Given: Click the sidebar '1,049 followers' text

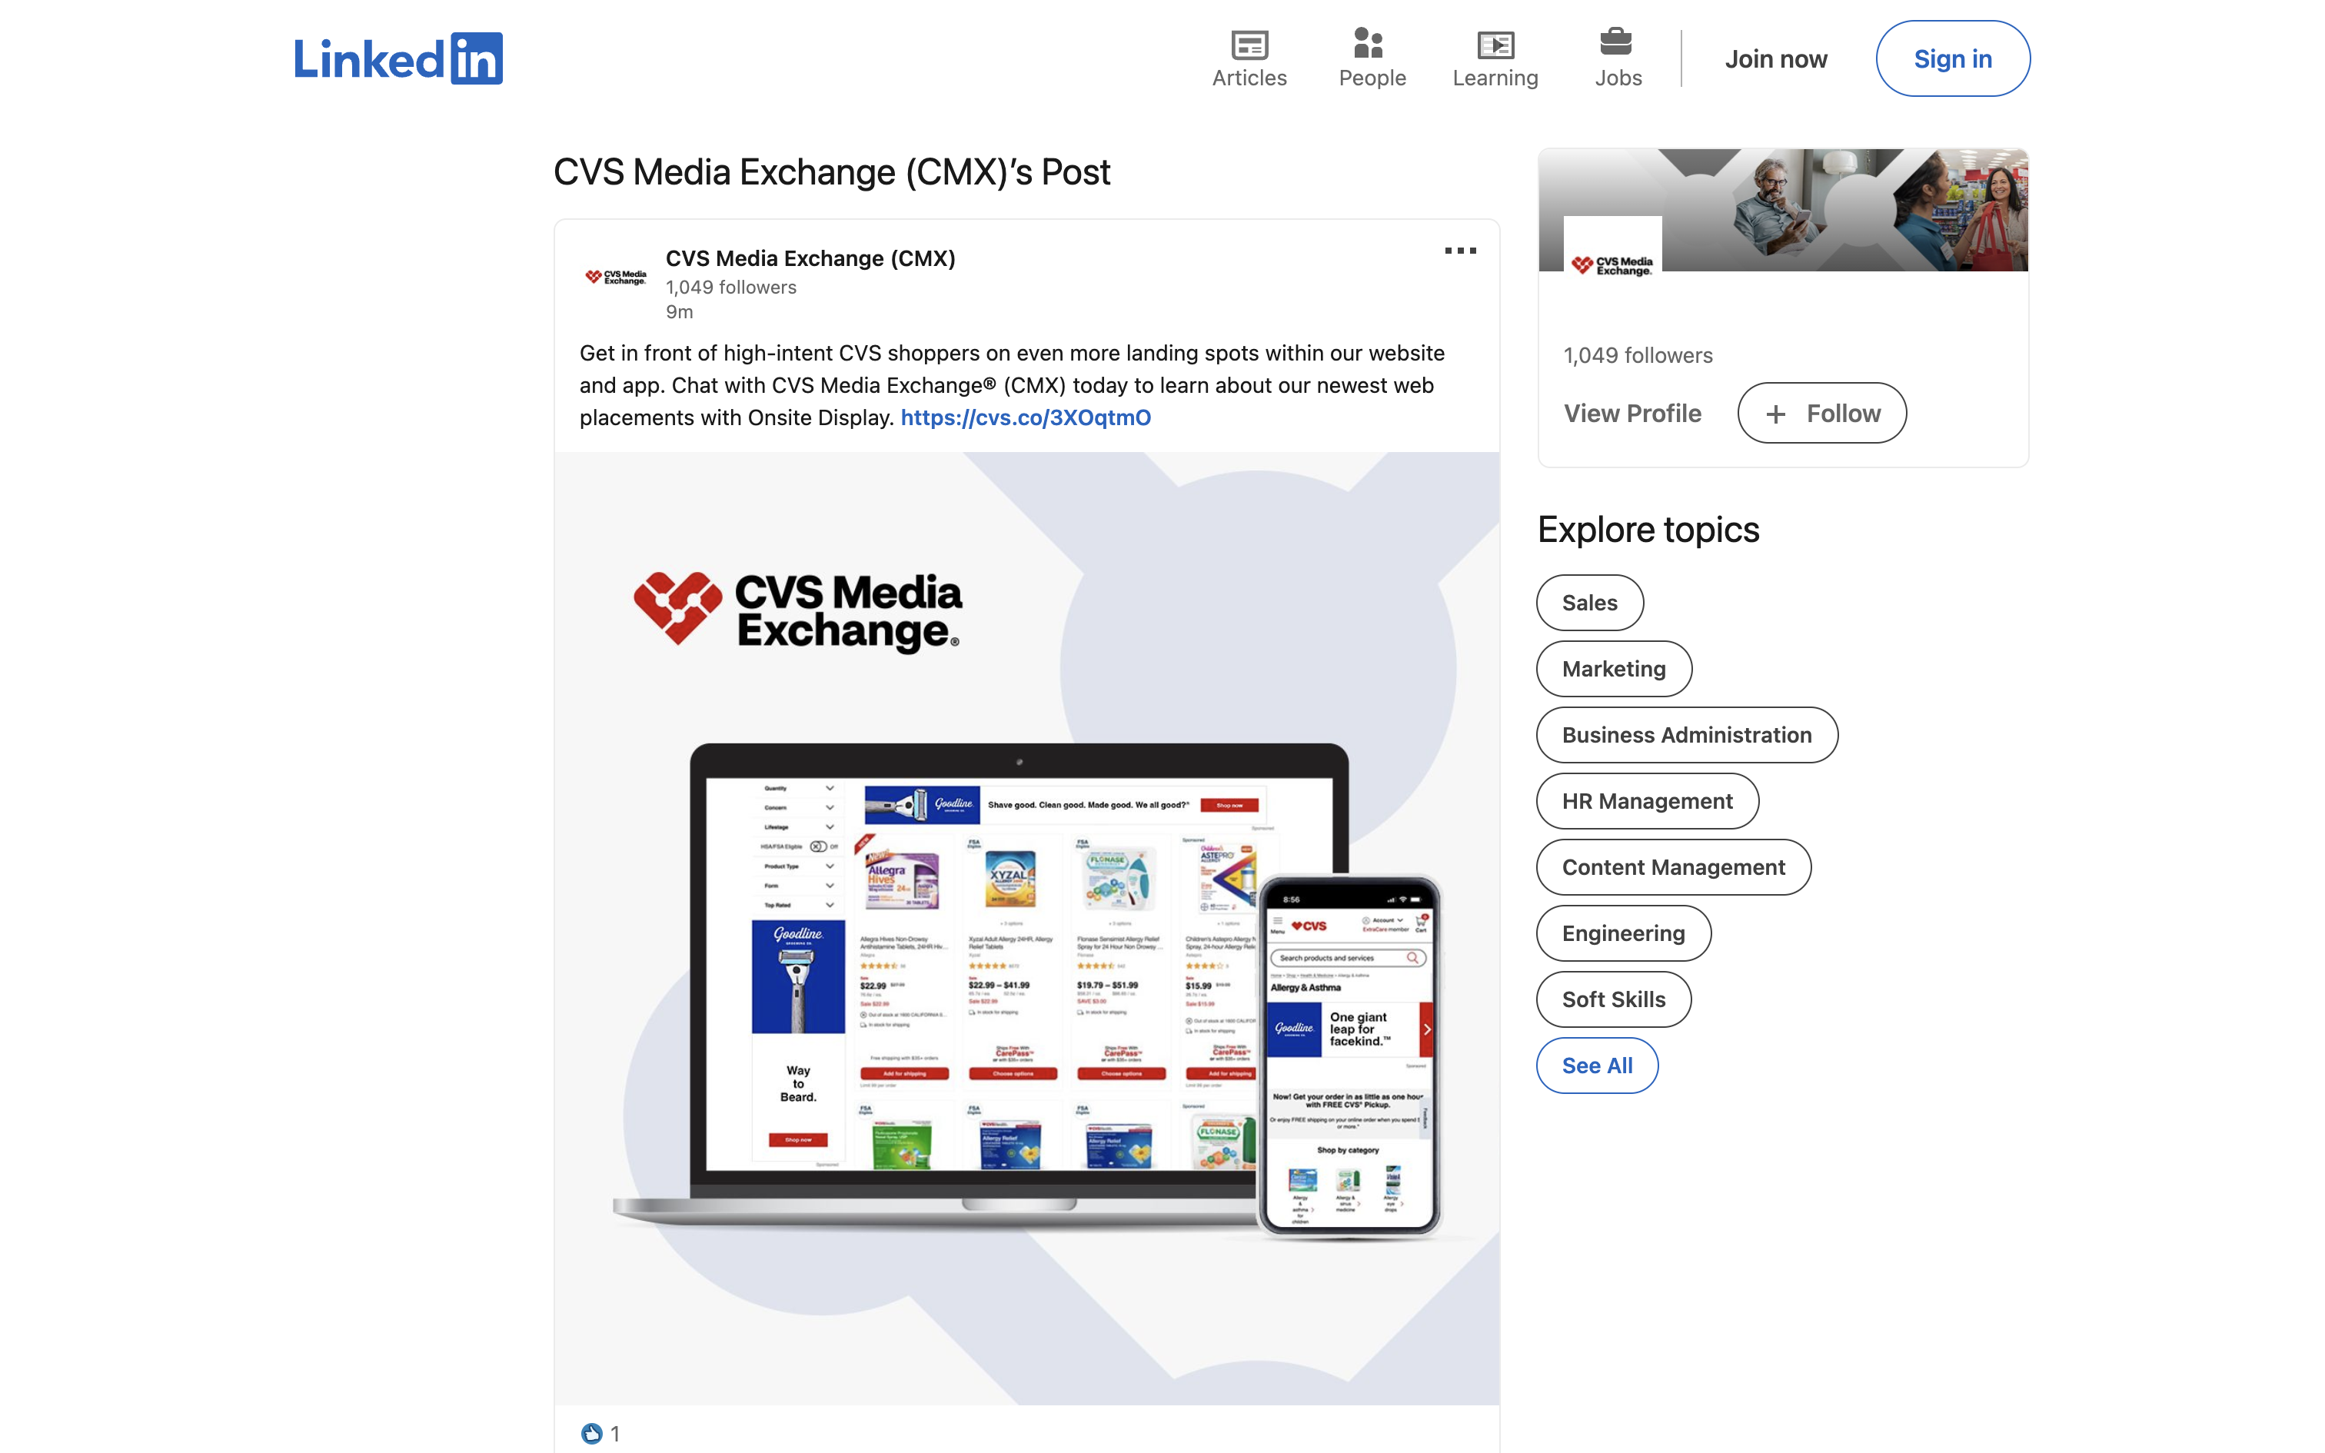Looking at the screenshot, I should pos(1637,355).
